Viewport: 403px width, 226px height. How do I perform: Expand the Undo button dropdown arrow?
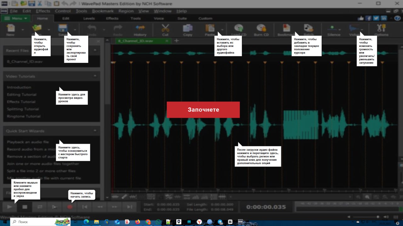(x=104, y=30)
